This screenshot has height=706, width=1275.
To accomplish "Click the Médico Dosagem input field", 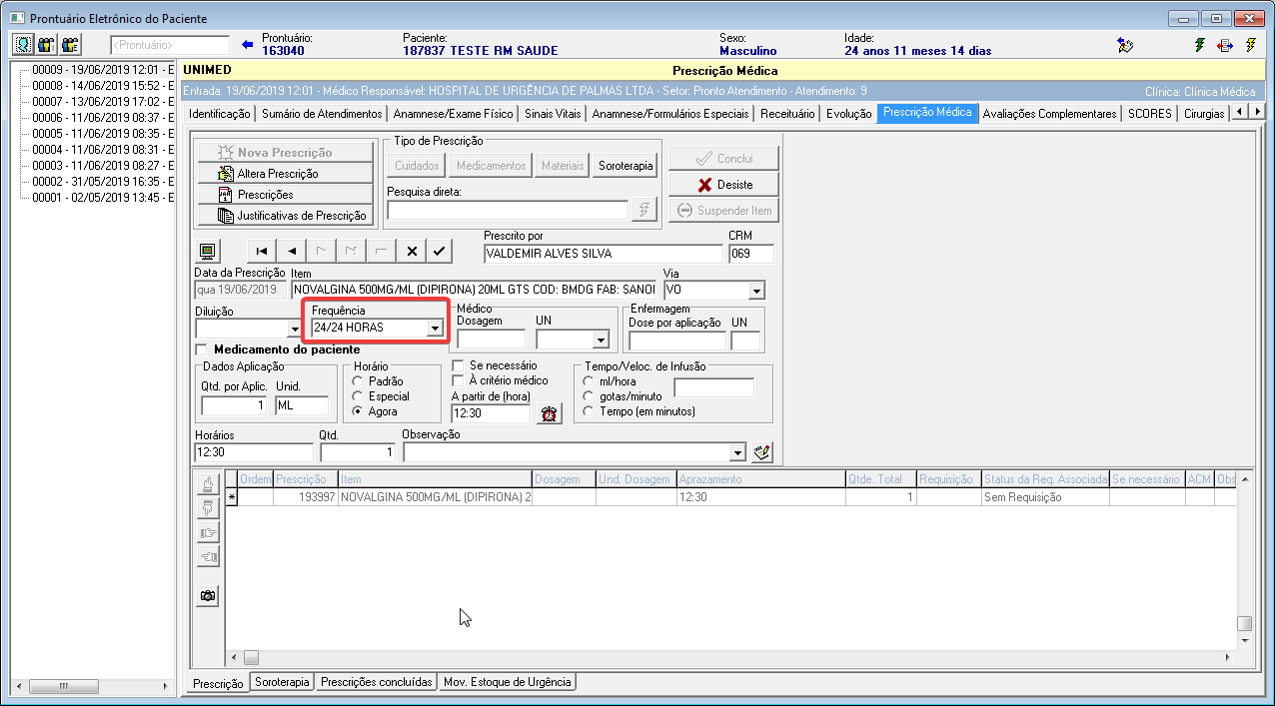I will click(x=491, y=340).
